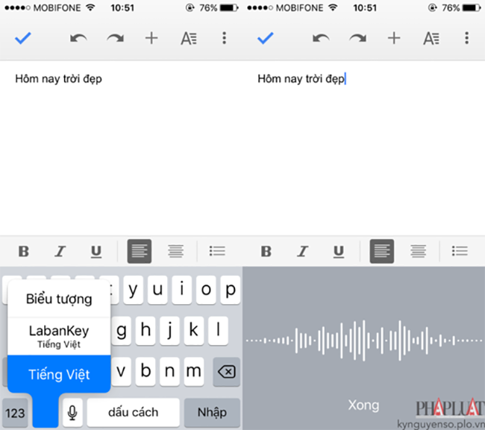This screenshot has width=485, height=430.
Task: Open text formatting options in the right screen
Action: tap(431, 38)
